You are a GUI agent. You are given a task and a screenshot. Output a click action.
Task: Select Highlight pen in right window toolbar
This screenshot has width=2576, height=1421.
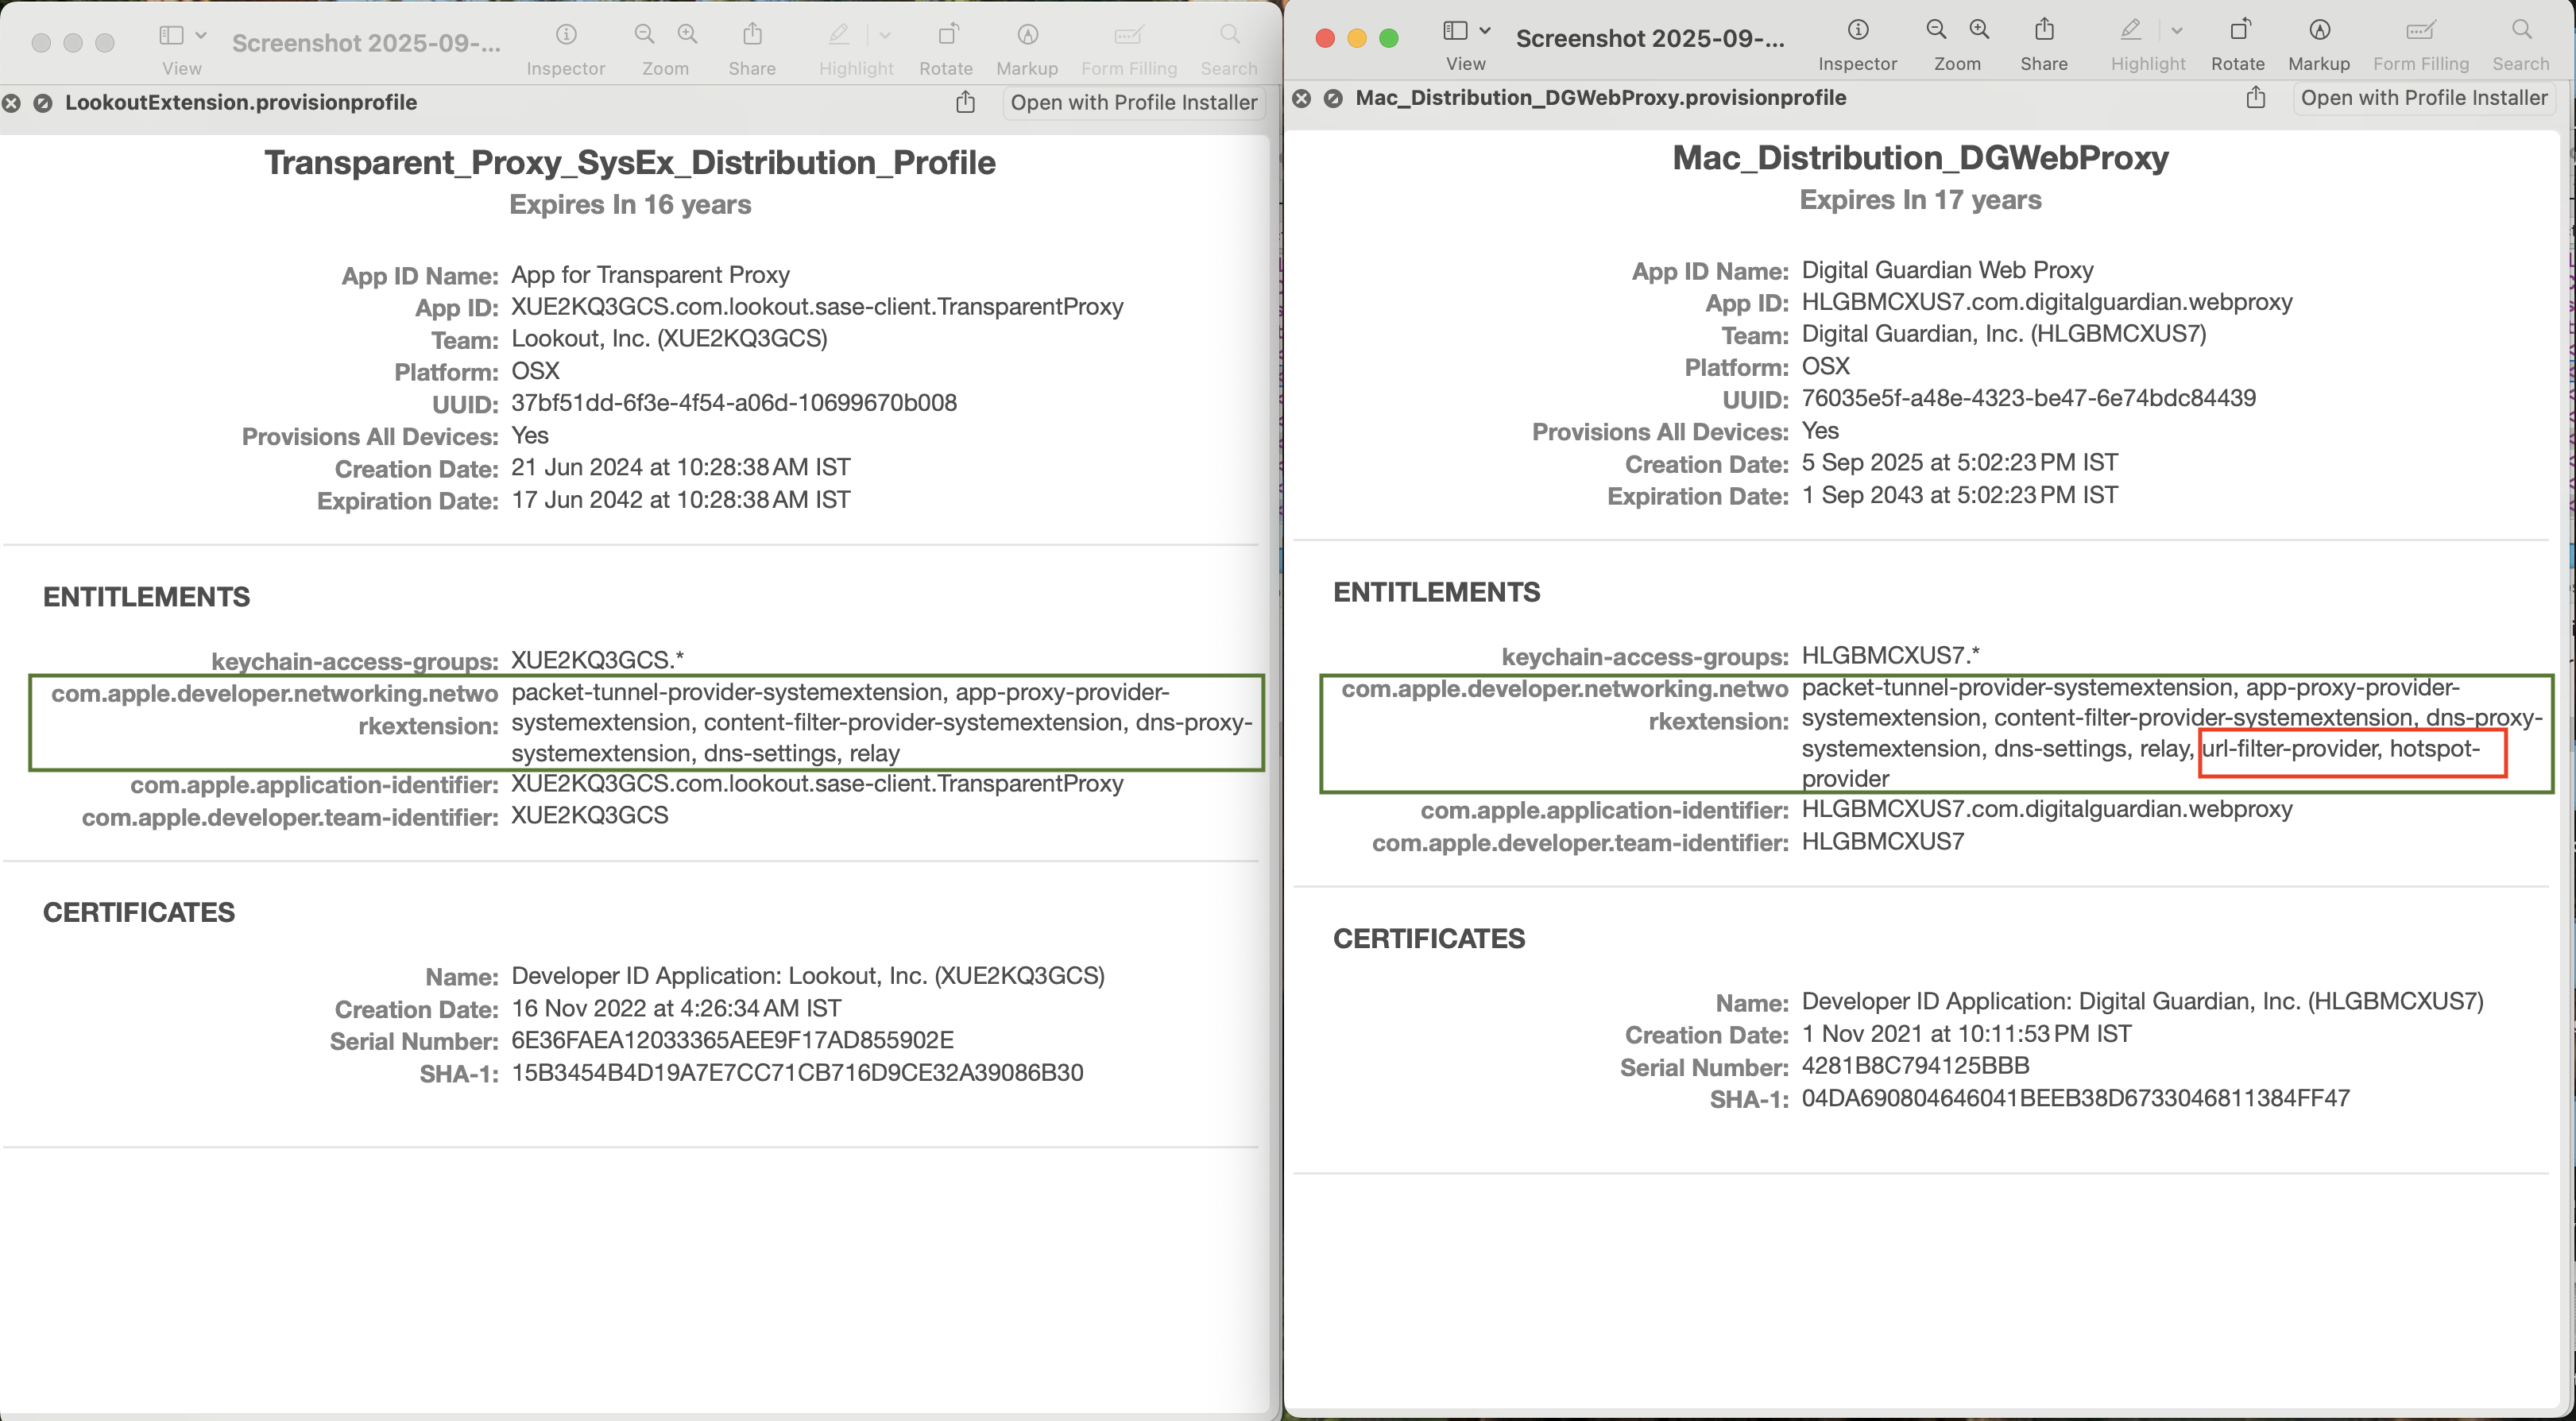pyautogui.click(x=2131, y=30)
